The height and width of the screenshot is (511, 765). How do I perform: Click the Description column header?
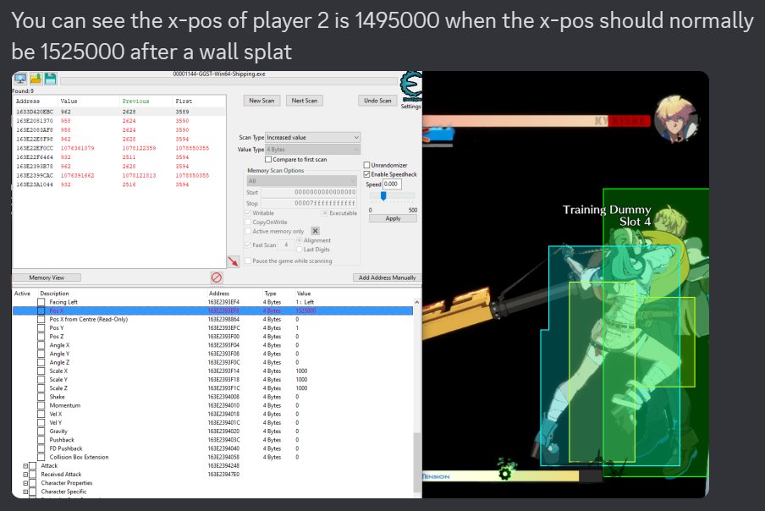point(55,294)
